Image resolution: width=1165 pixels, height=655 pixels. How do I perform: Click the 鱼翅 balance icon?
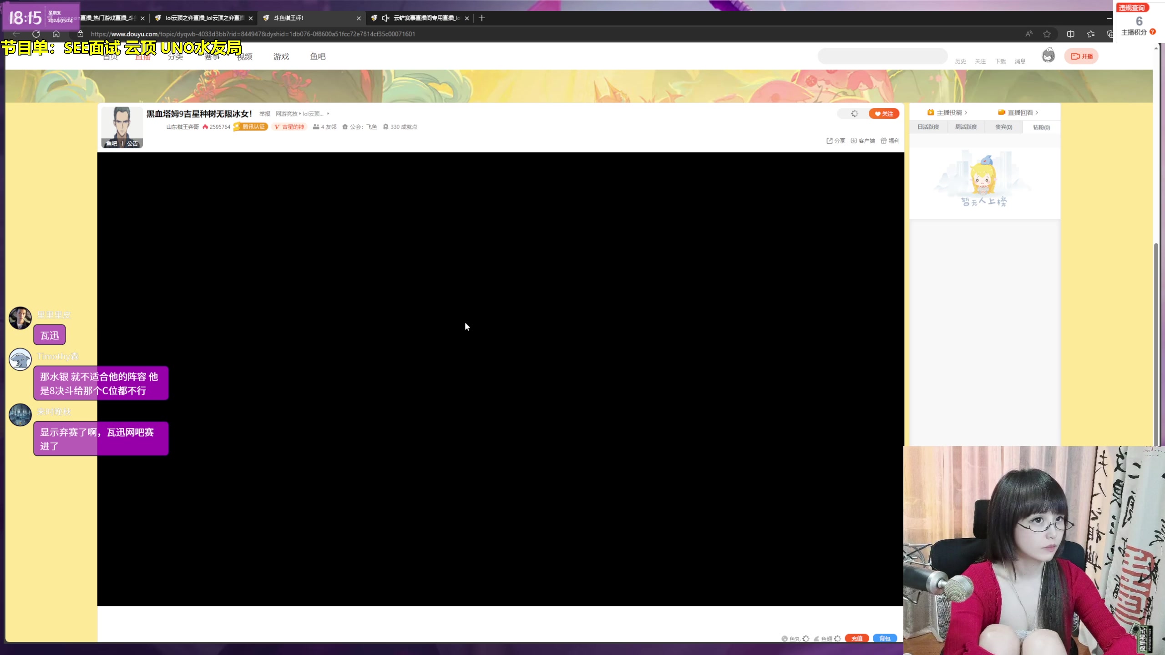[816, 639]
